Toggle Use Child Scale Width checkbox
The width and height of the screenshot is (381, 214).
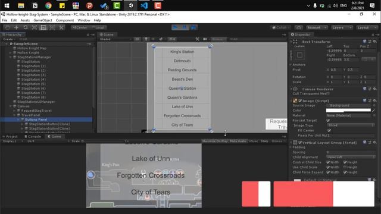tap(328, 167)
